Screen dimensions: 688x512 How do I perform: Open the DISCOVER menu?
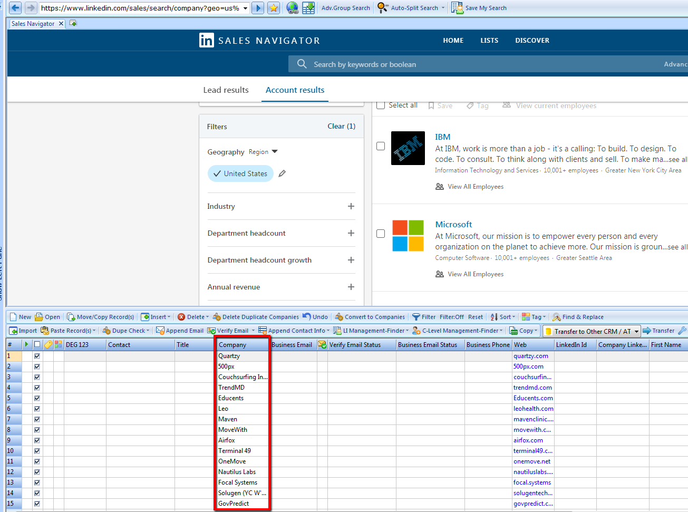click(532, 40)
